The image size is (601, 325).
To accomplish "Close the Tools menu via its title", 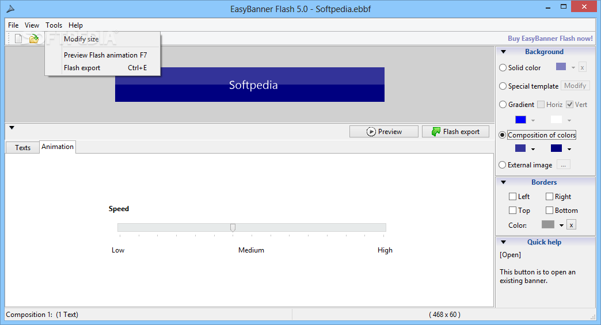I will [54, 25].
